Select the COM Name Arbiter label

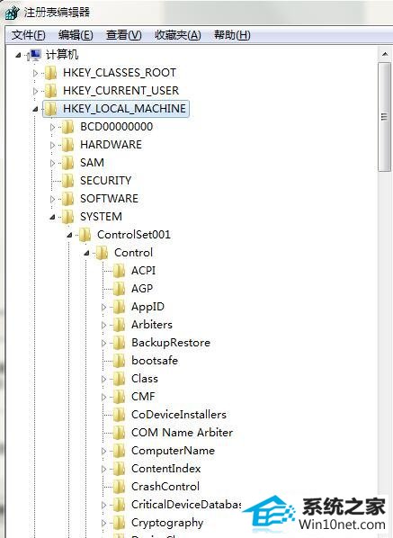(182, 433)
